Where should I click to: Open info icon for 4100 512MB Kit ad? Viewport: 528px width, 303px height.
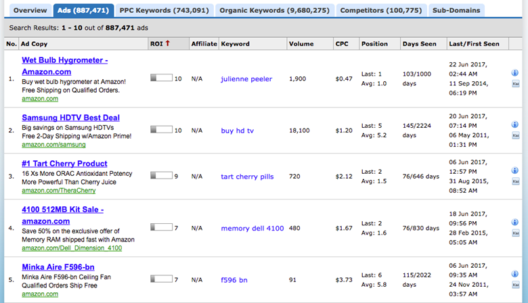[x=515, y=222]
